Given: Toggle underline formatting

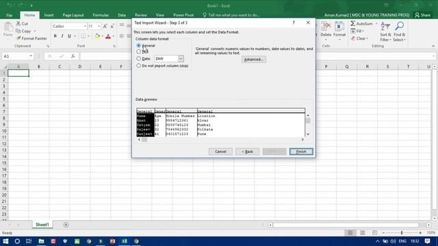Looking at the screenshot, I should coord(69,36).
